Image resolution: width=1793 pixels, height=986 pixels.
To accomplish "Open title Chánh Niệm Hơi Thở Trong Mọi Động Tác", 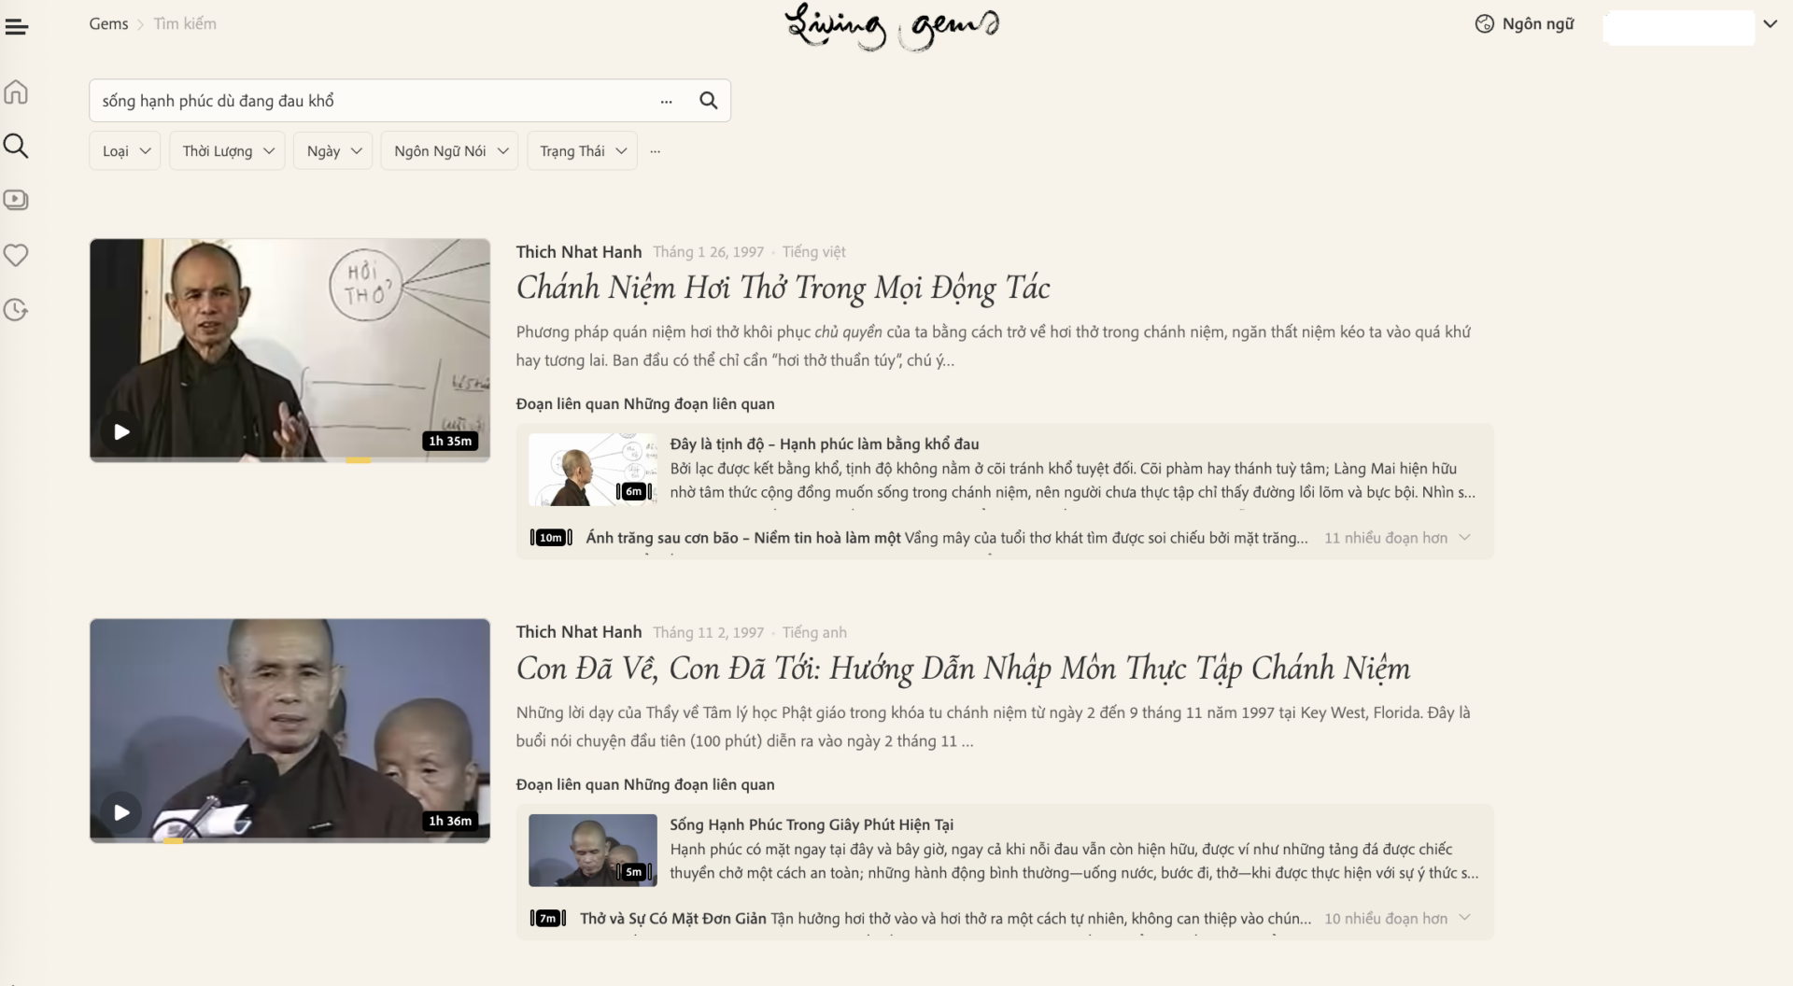I will (783, 289).
